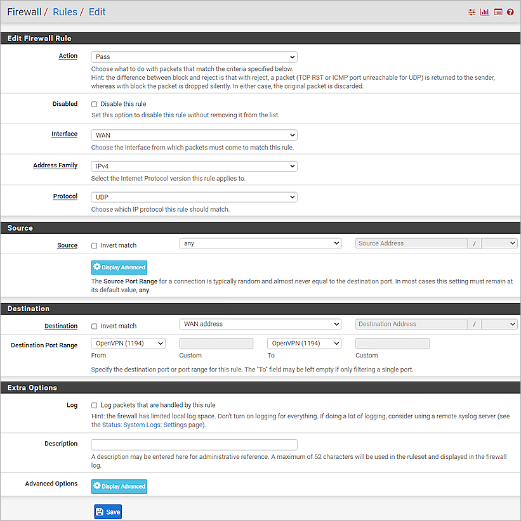The width and height of the screenshot is (521, 521).
Task: Open the system log viewer icon
Action: [x=498, y=11]
